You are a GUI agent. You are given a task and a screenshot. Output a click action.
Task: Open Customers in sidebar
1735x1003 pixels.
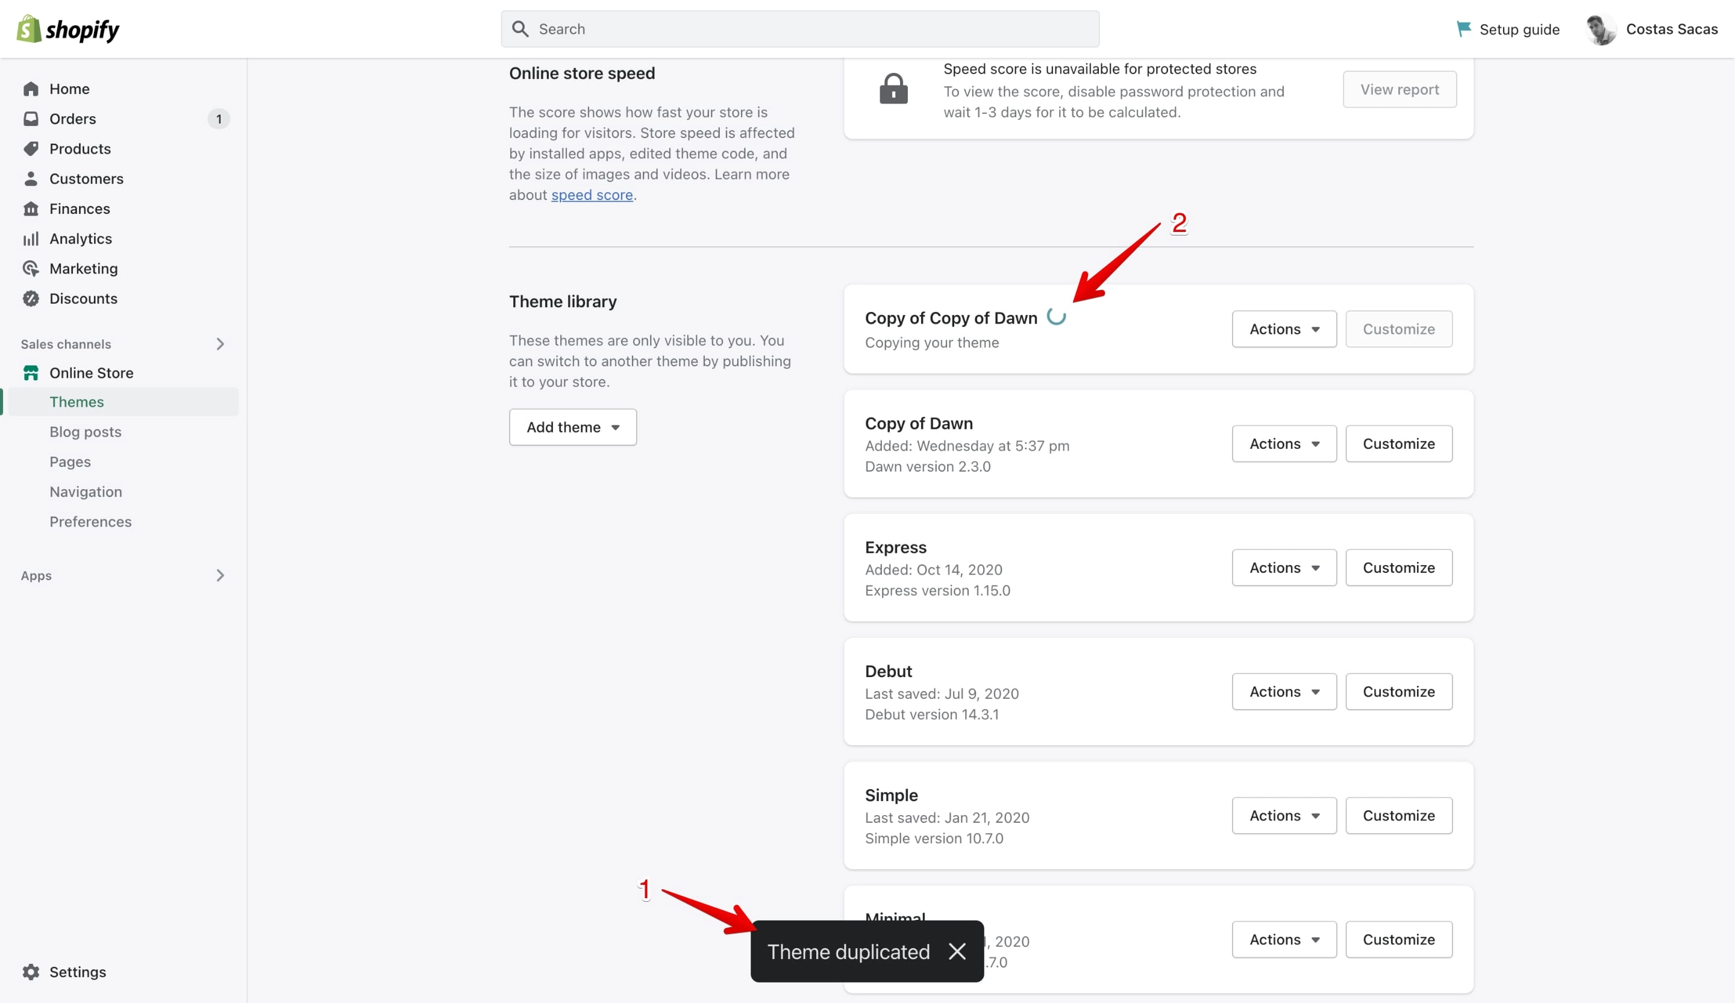[x=86, y=178]
